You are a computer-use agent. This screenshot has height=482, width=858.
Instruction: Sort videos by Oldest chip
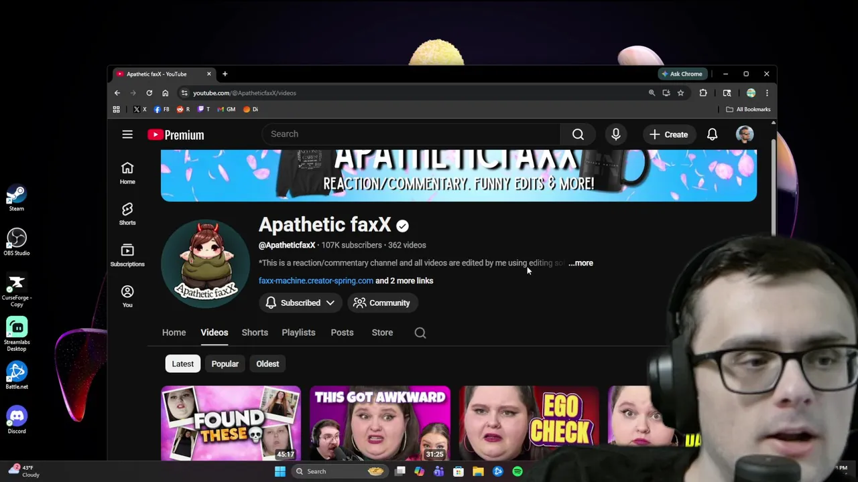[267, 364]
